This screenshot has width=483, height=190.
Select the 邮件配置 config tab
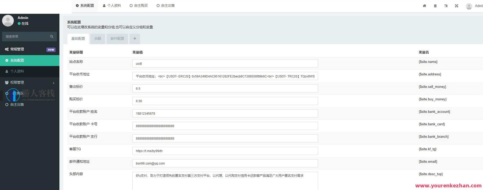[x=117, y=39]
